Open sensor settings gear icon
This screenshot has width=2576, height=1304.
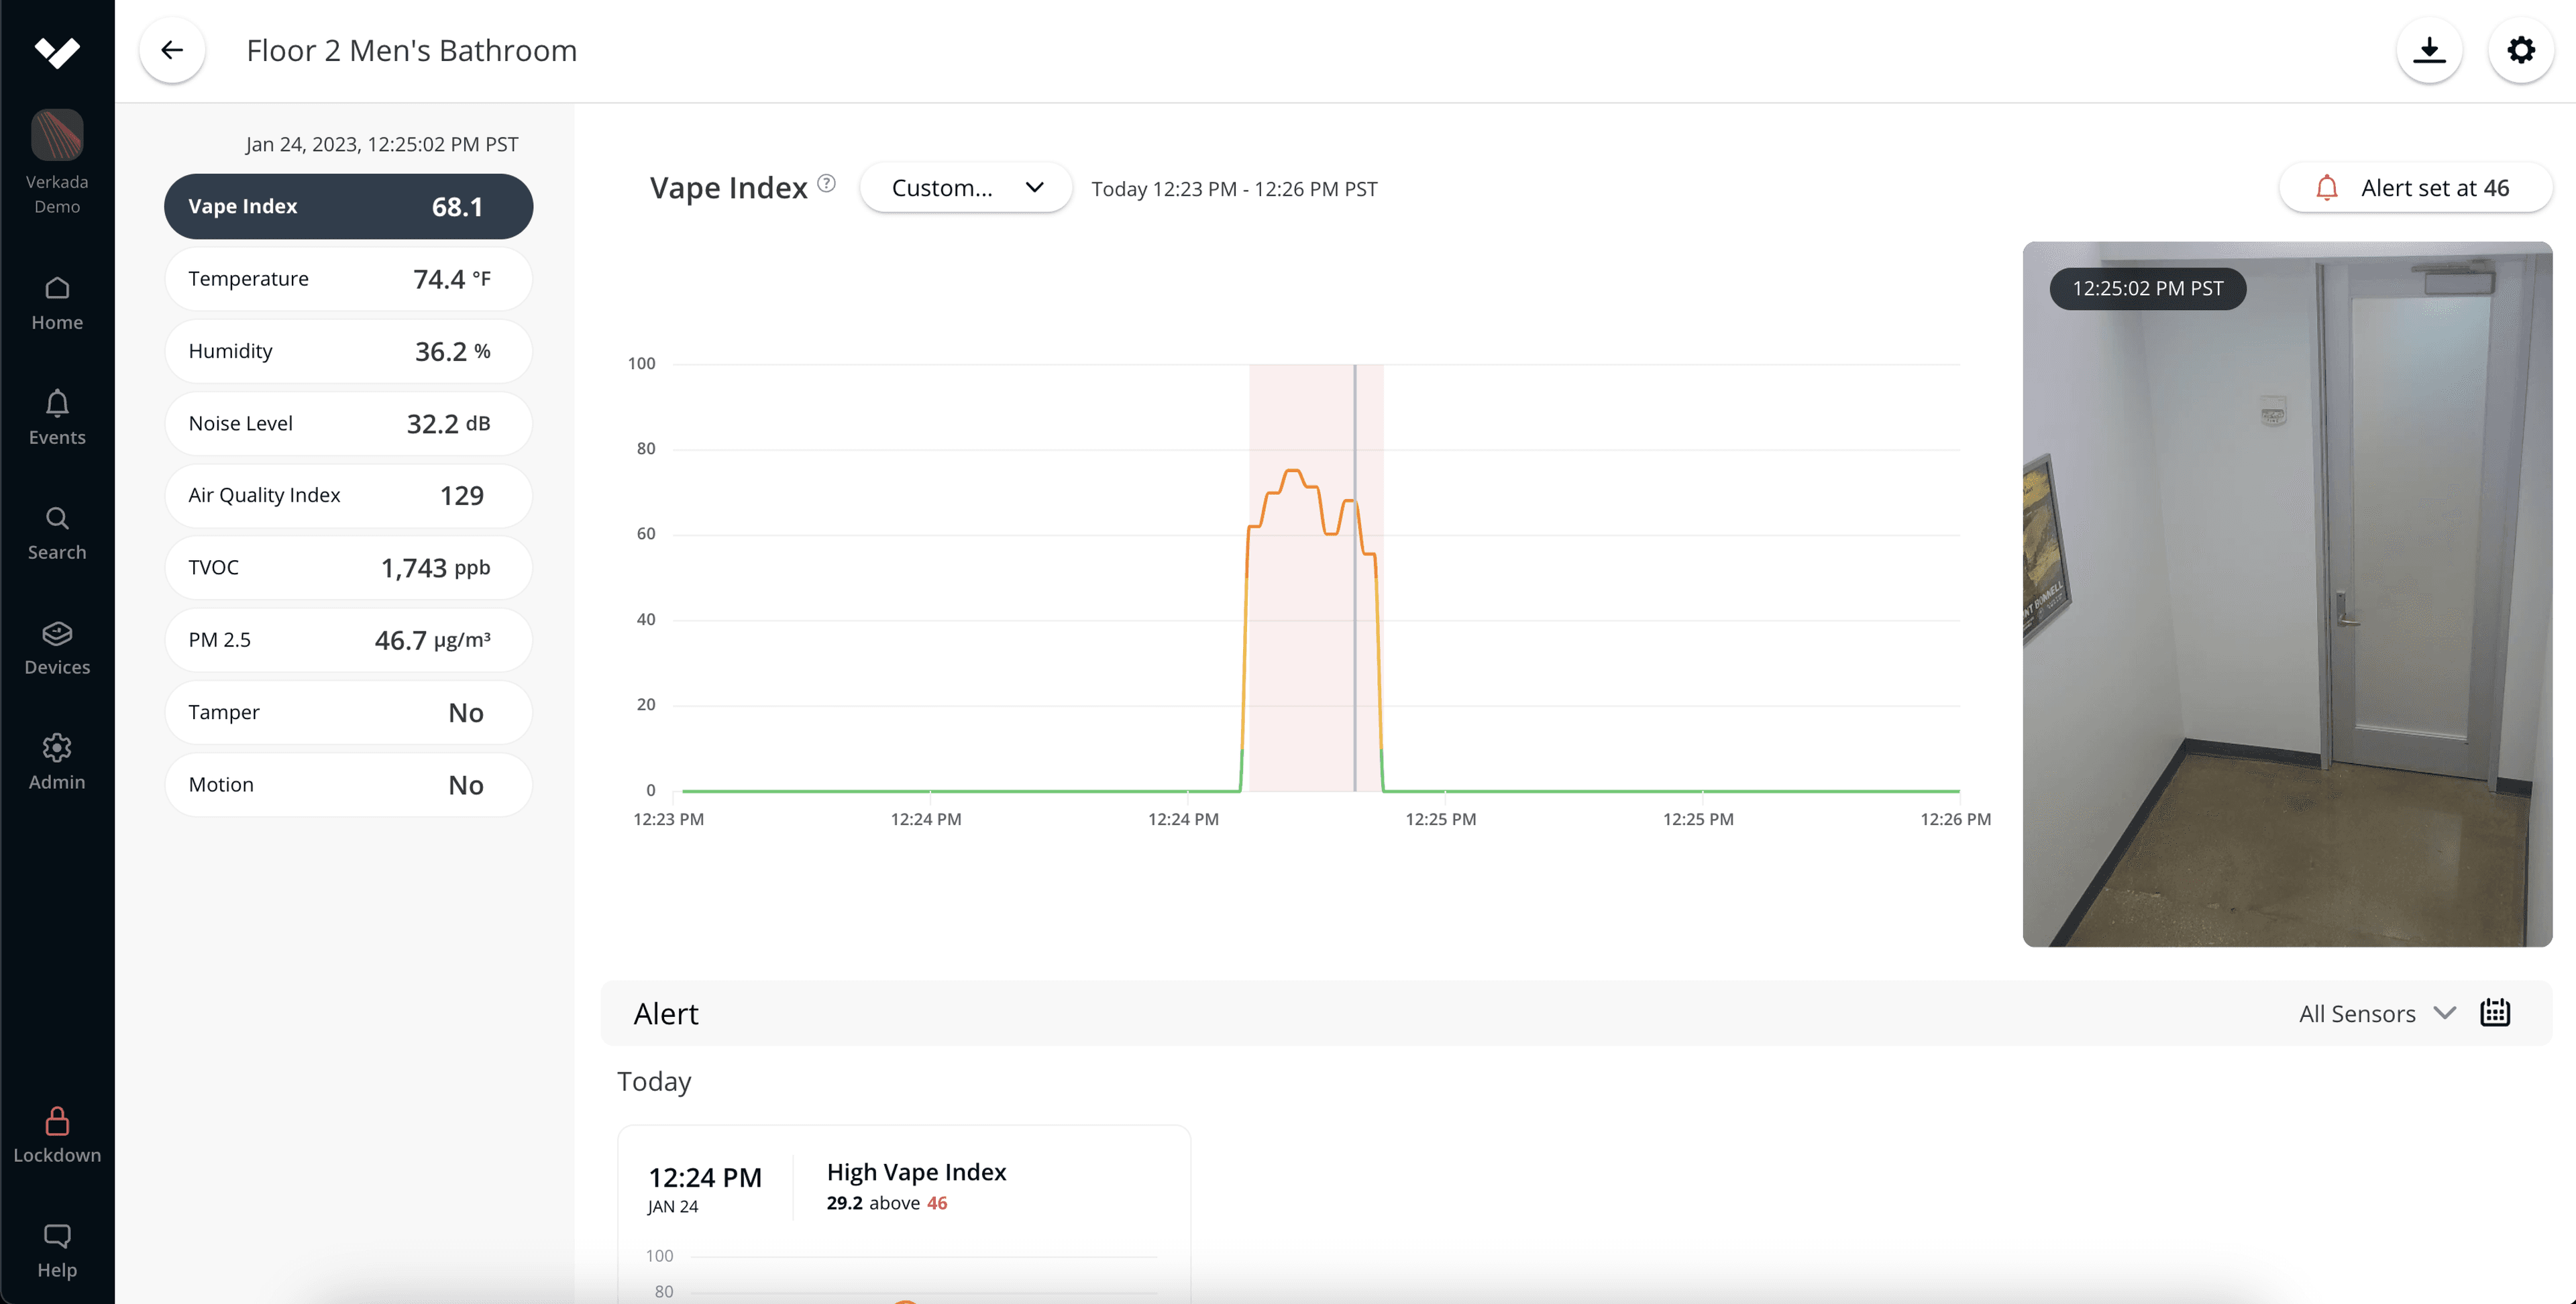click(x=2520, y=50)
